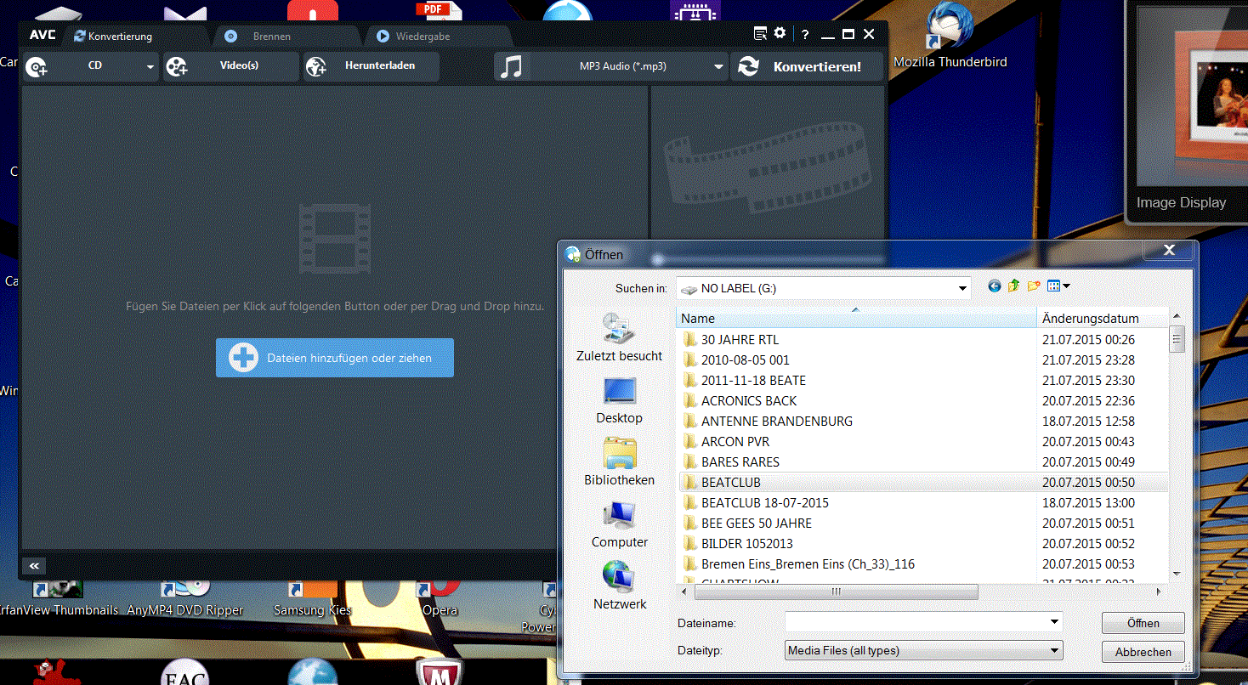Select the BEE GEES 50 JAHRE folder
The height and width of the screenshot is (685, 1248).
coord(756,524)
